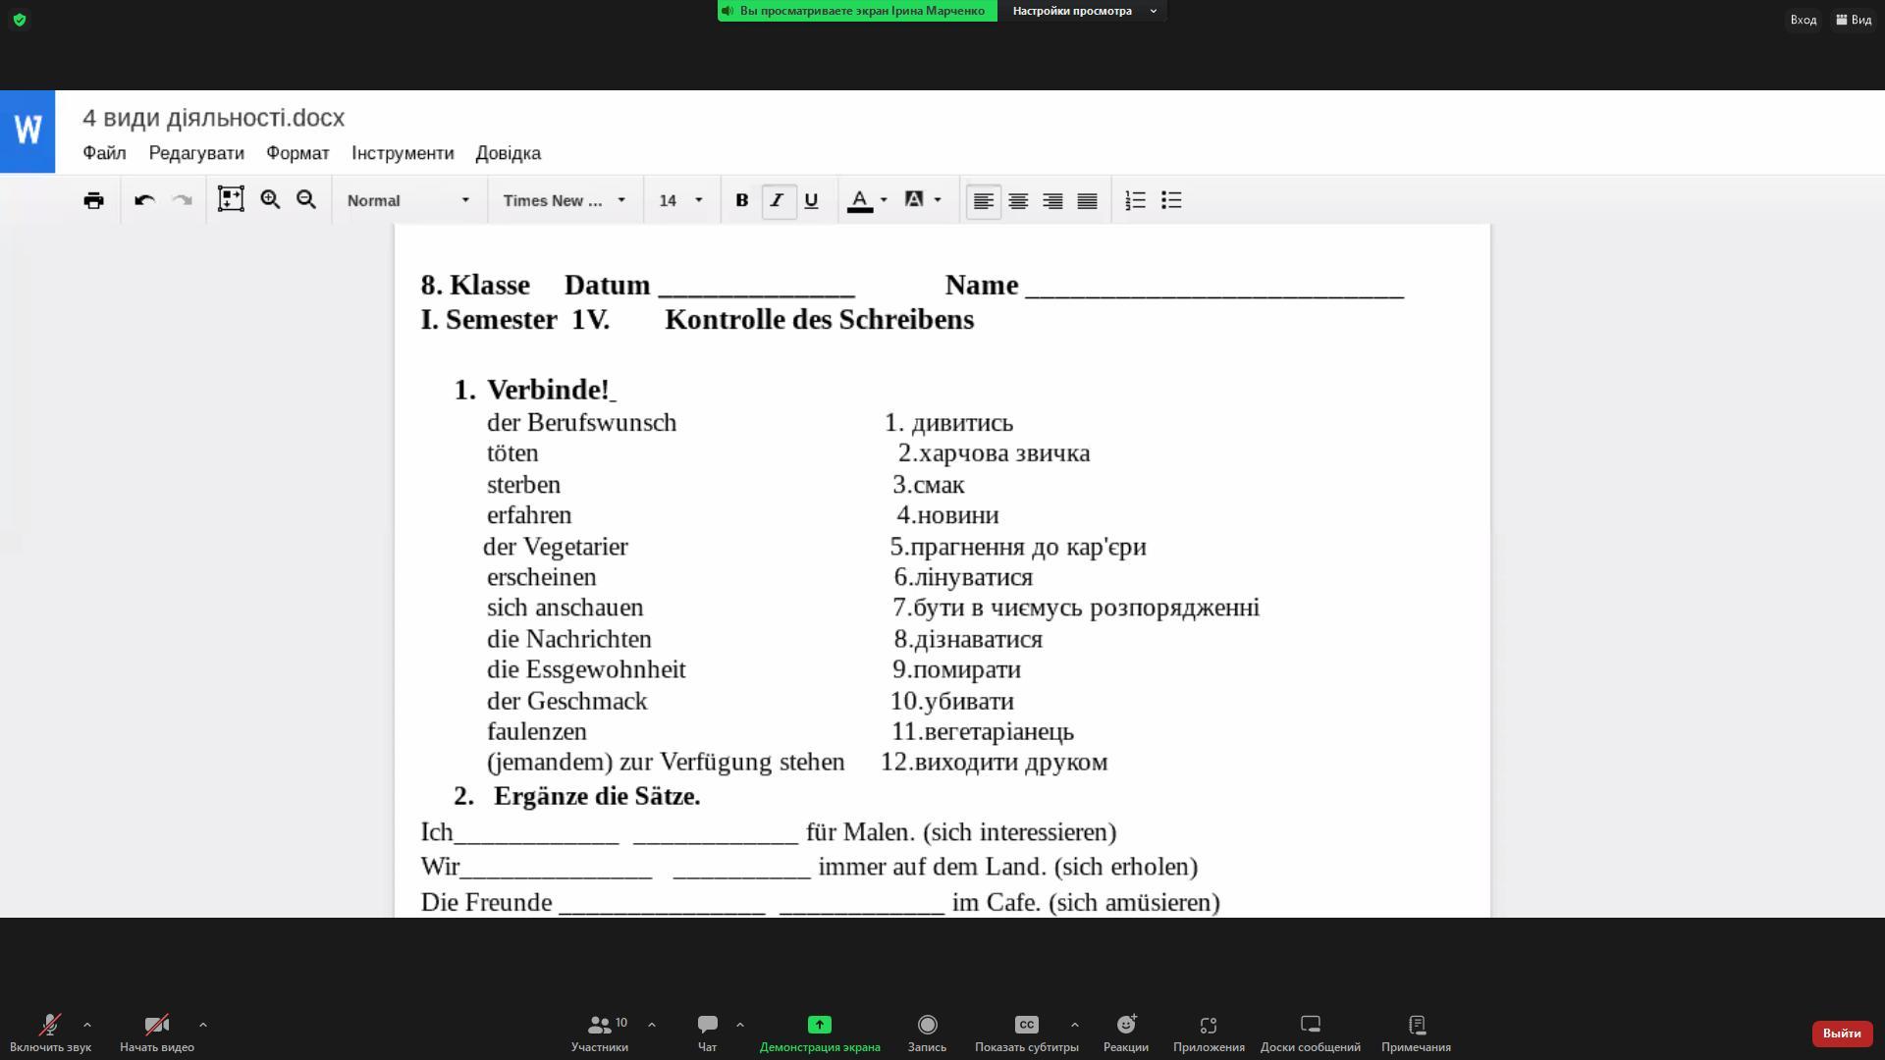
Task: Click the screen sharing notification banner
Action: tap(857, 11)
